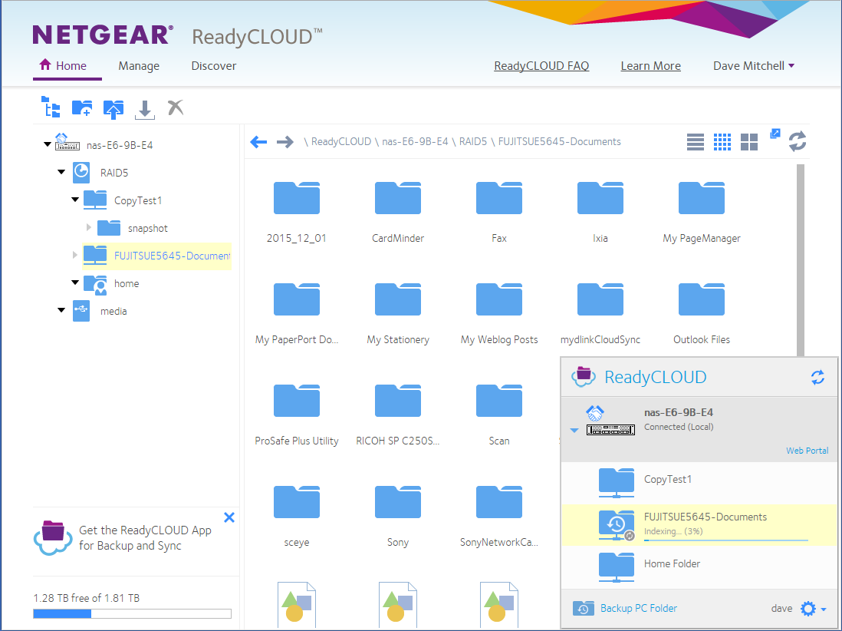Open the My PaperPort Do... folder
842x631 pixels.
pyautogui.click(x=297, y=314)
